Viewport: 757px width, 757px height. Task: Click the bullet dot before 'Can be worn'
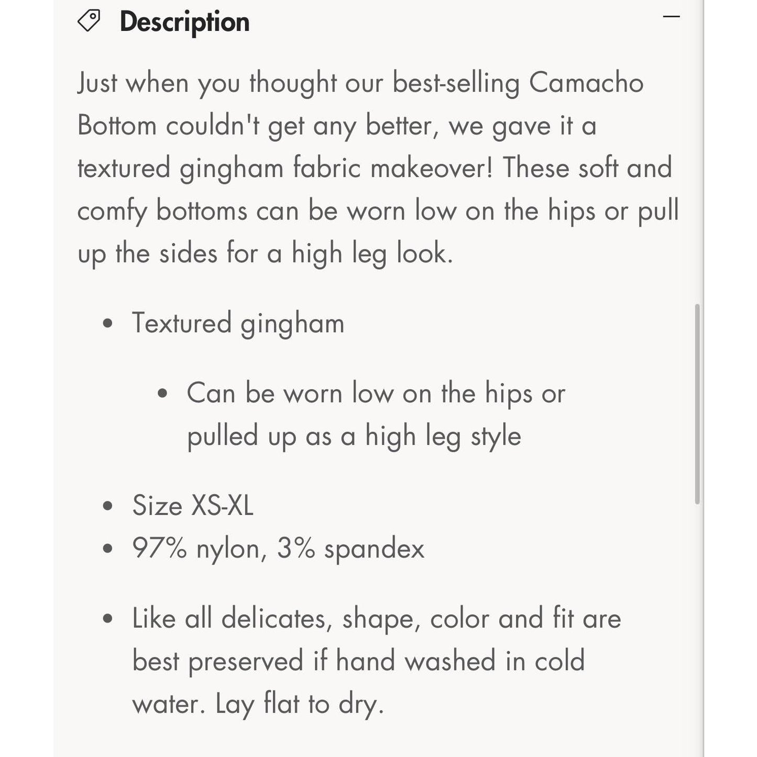[x=162, y=393]
